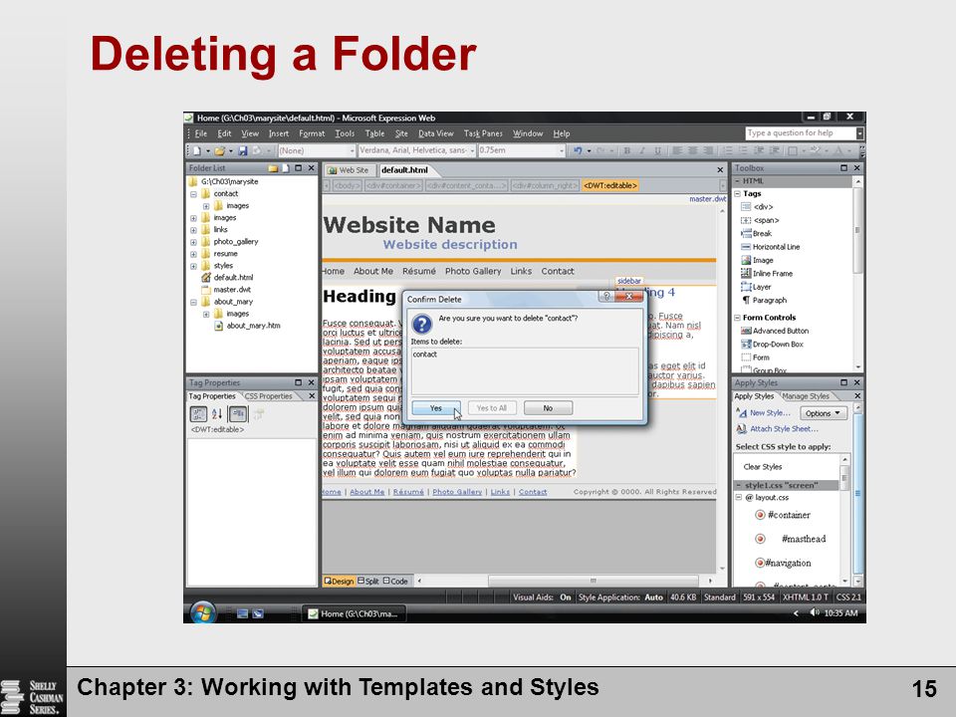Collapse the layout.css style group
This screenshot has height=717, width=956.
[x=739, y=498]
